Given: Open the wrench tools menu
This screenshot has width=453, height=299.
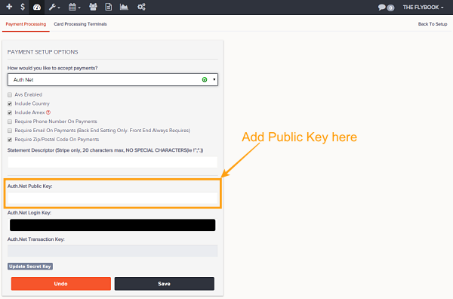Looking at the screenshot, I should pos(54,7).
